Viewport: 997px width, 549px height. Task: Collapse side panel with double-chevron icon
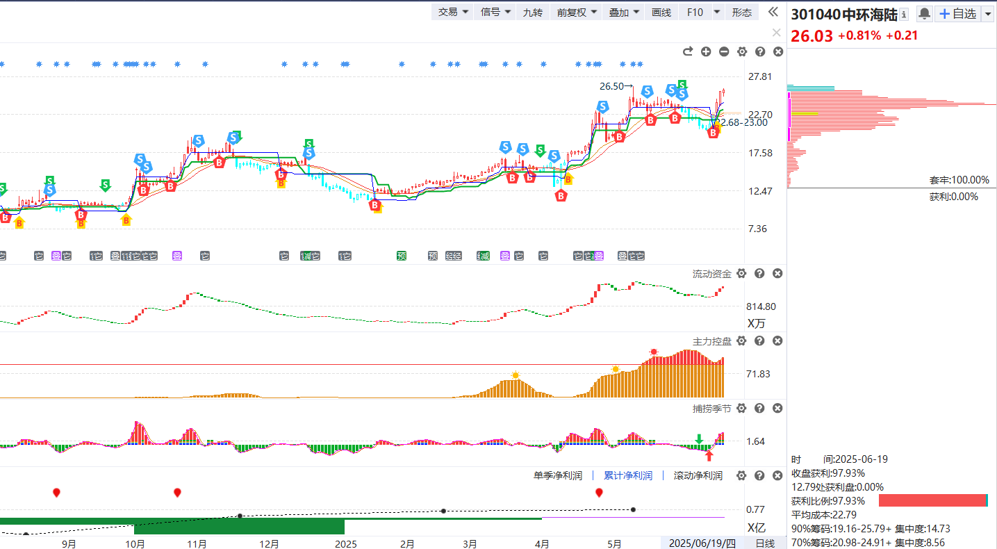click(x=773, y=12)
